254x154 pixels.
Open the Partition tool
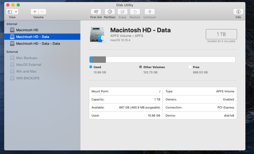[109, 12]
